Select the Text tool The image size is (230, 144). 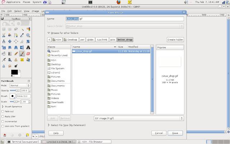pos(28,48)
